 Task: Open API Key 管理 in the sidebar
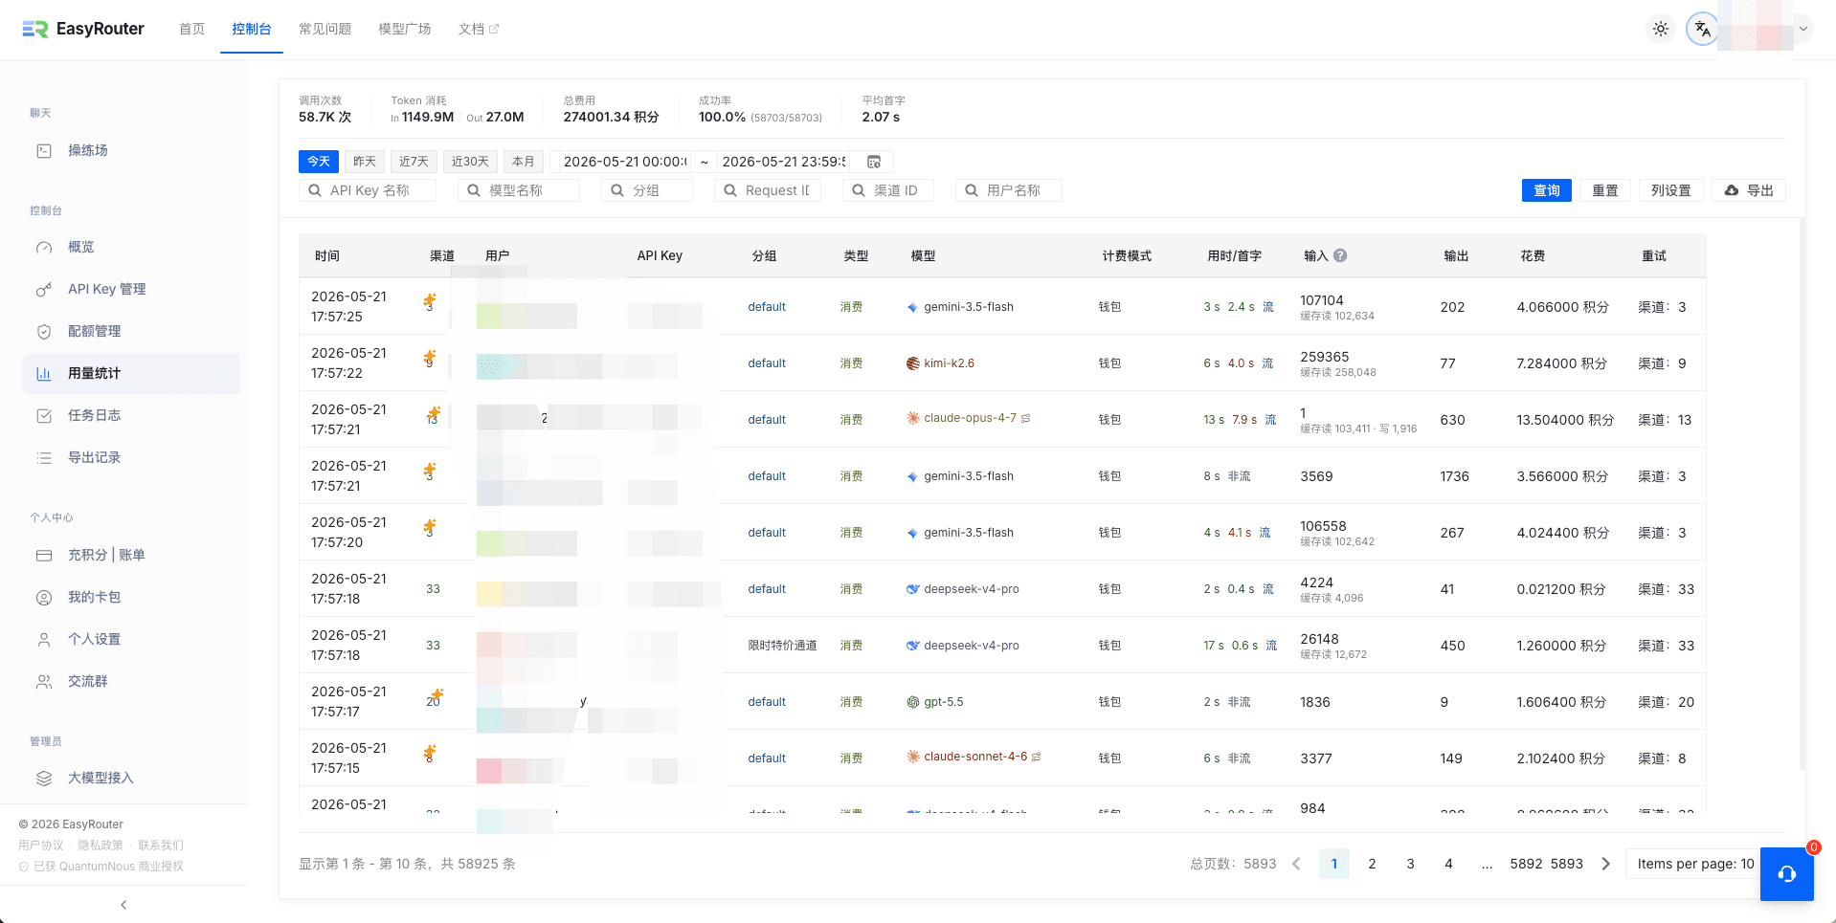pos(131,289)
